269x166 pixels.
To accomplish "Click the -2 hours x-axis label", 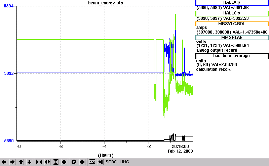I will (x=149, y=147).
